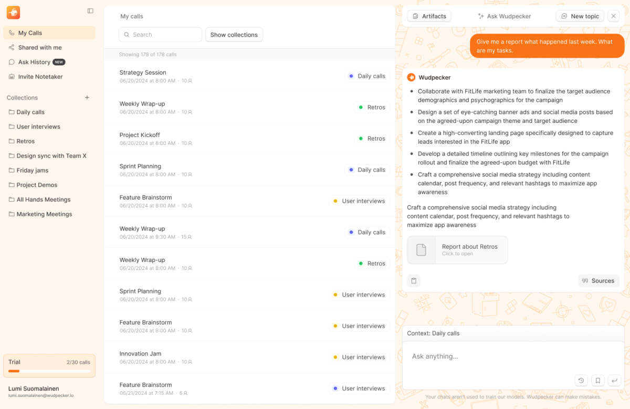Open chat history clock icon
This screenshot has height=409, width=630.
tap(581, 380)
